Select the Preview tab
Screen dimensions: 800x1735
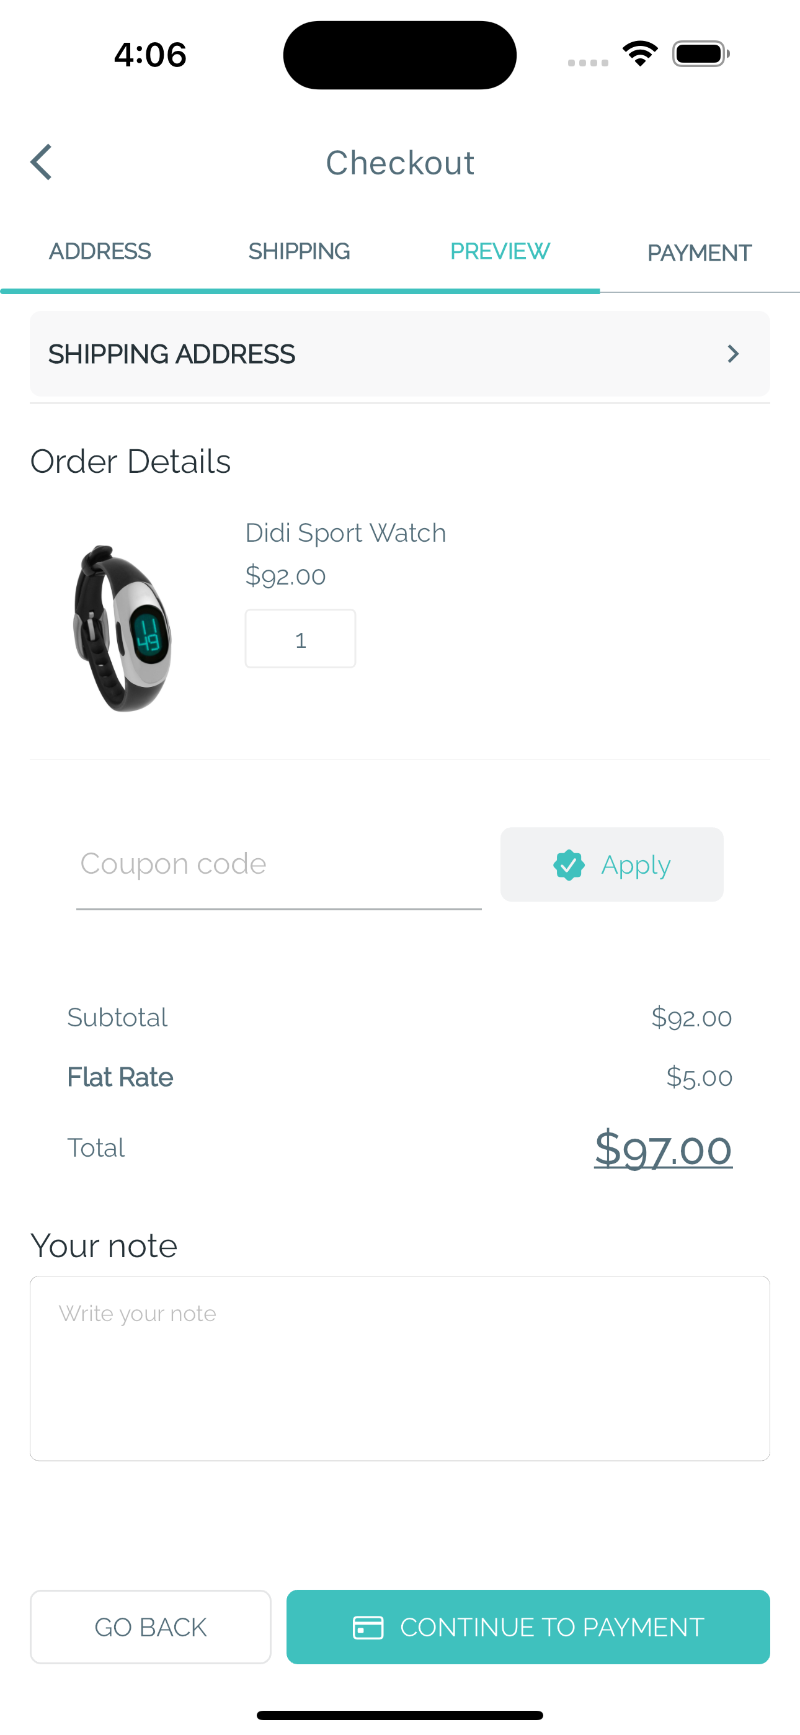click(x=500, y=252)
